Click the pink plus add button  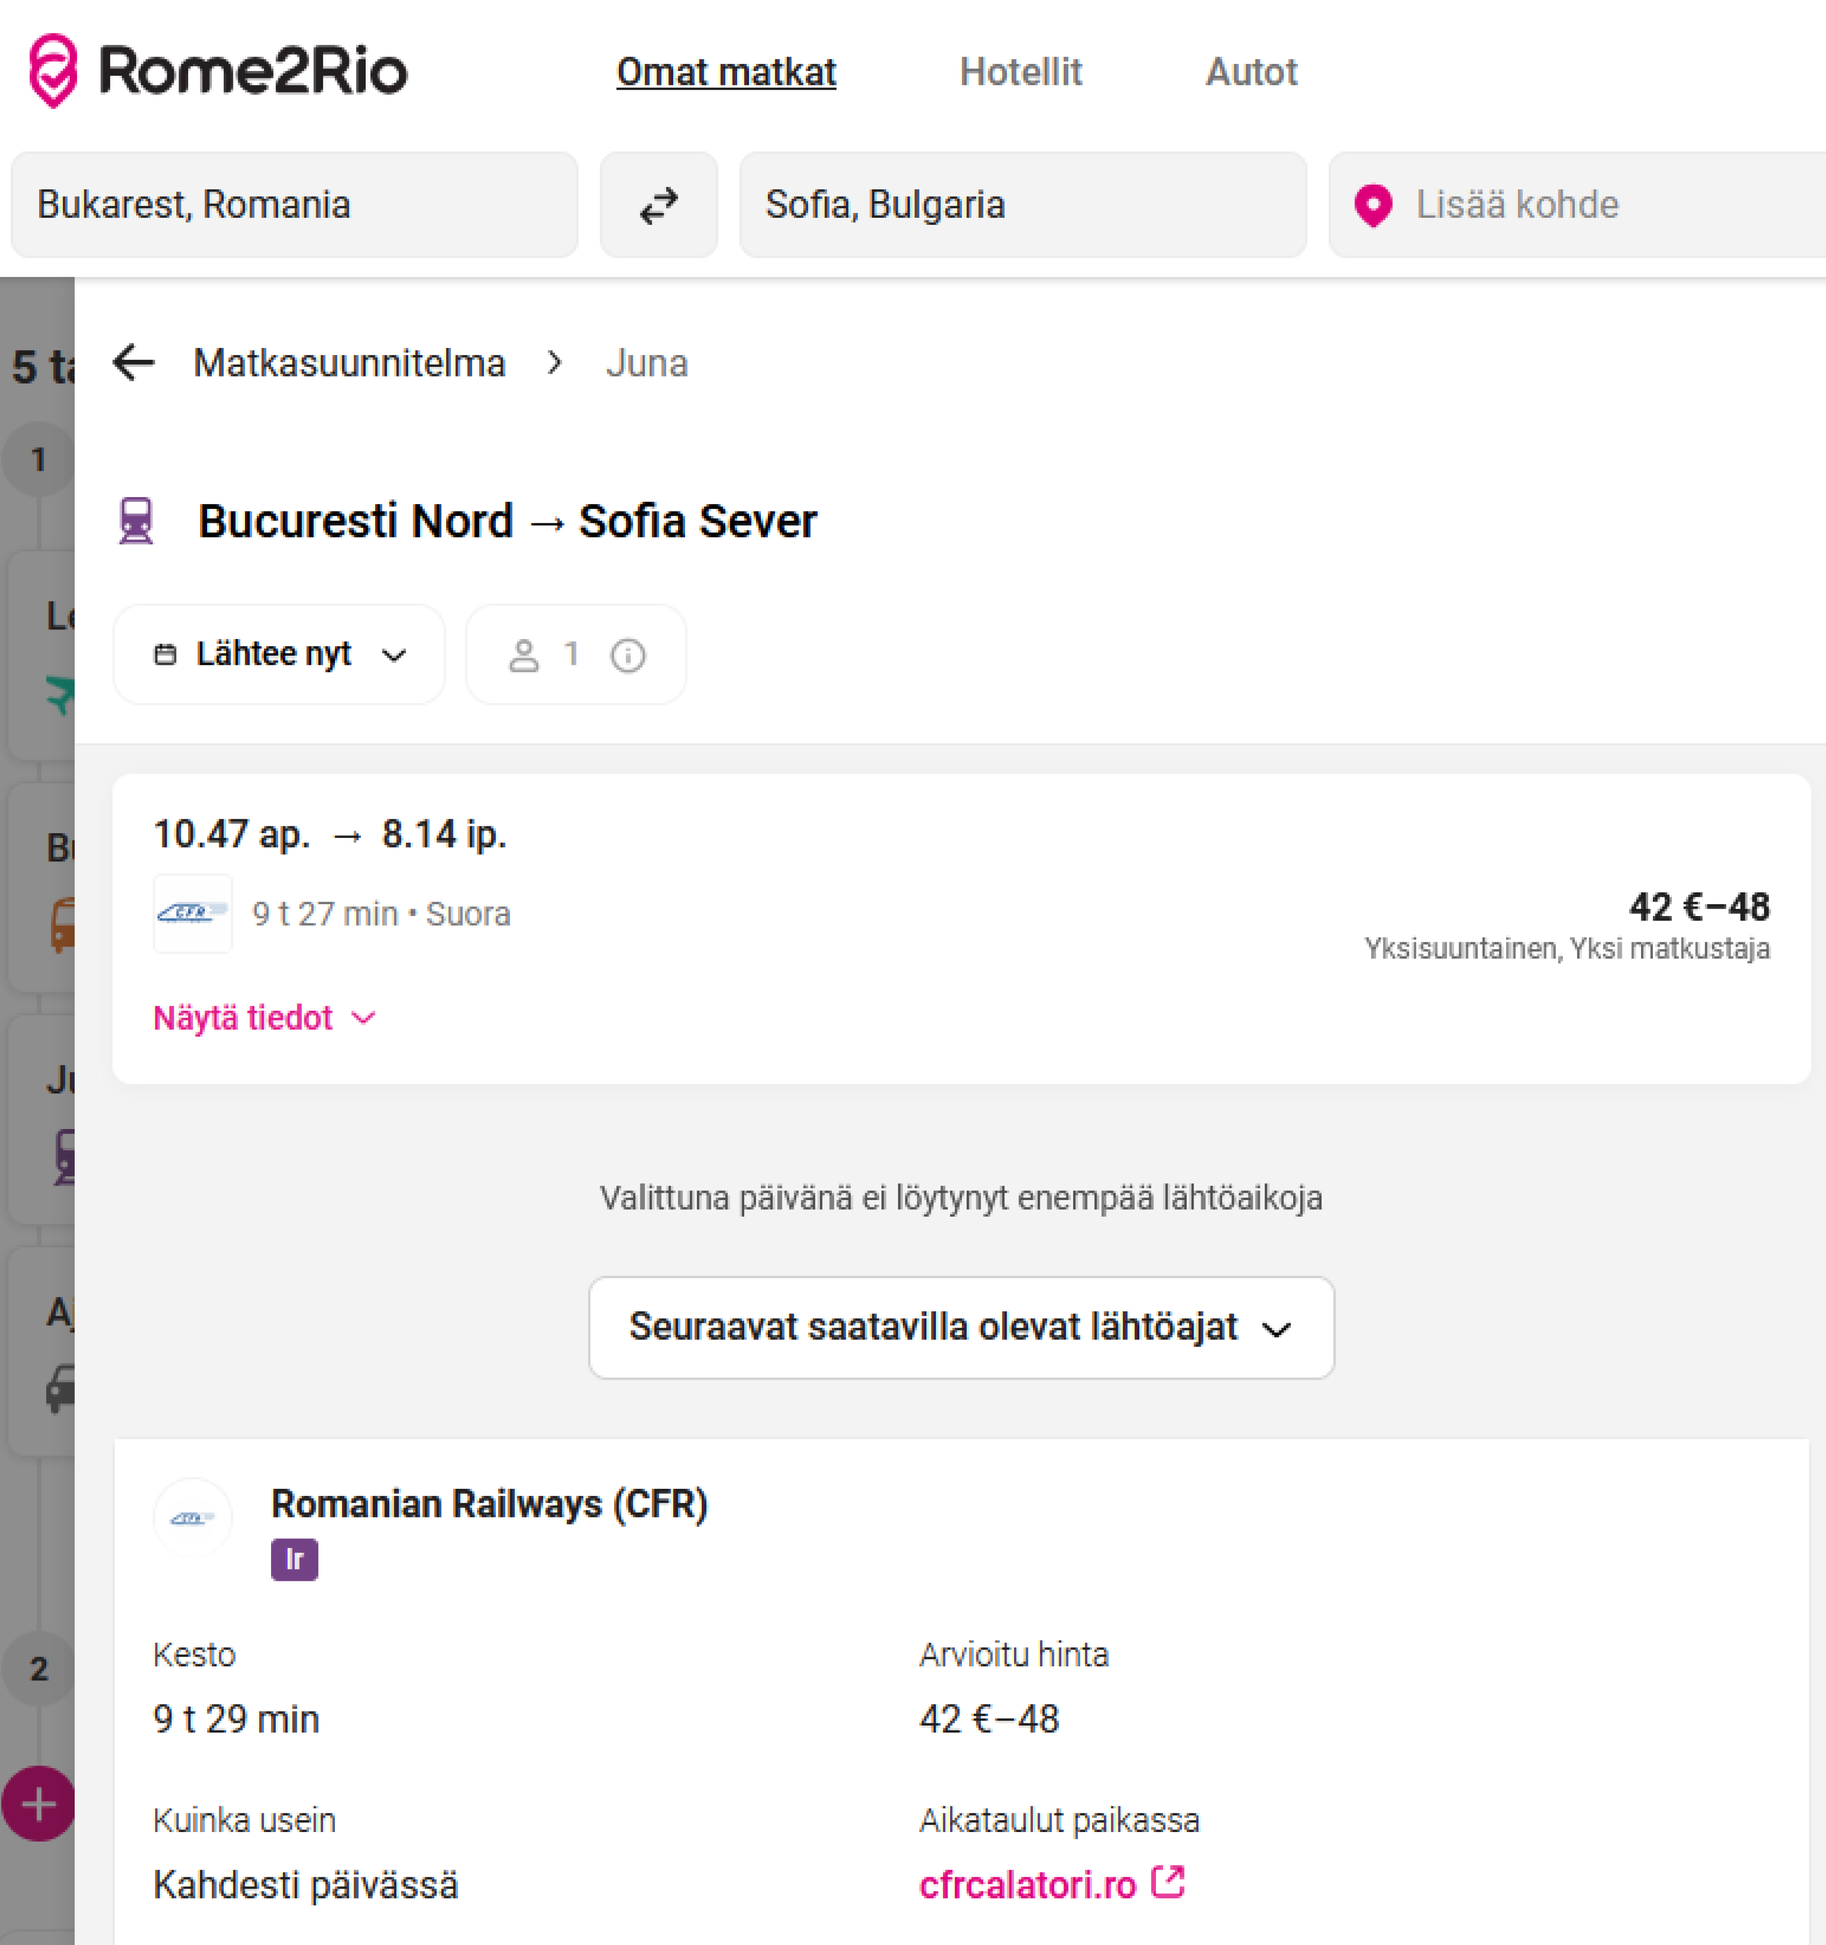(x=39, y=1803)
